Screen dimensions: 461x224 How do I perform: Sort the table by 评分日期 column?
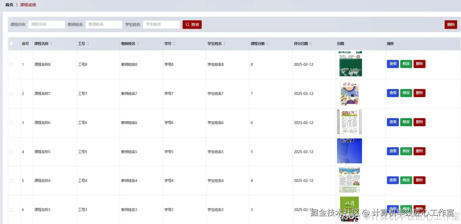(310, 43)
